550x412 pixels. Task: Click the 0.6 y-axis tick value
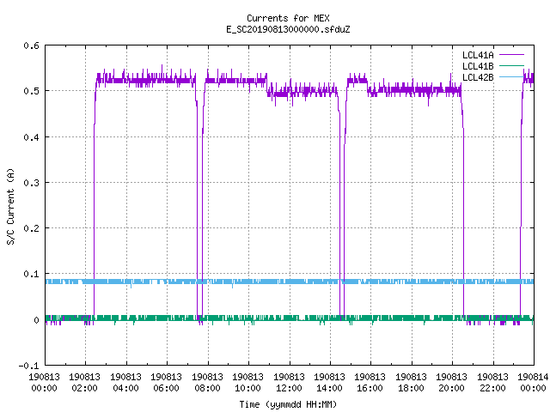pos(31,45)
